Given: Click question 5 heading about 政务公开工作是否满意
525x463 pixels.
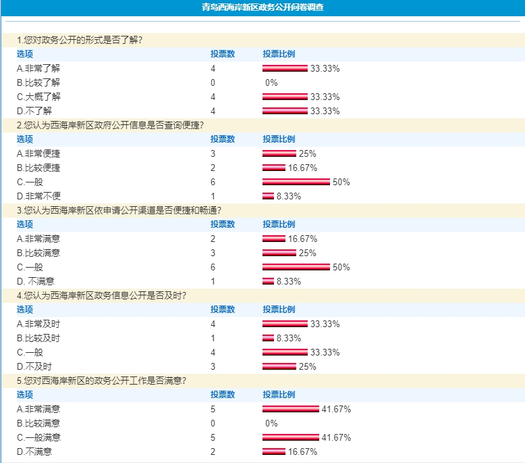Looking at the screenshot, I should (x=101, y=381).
